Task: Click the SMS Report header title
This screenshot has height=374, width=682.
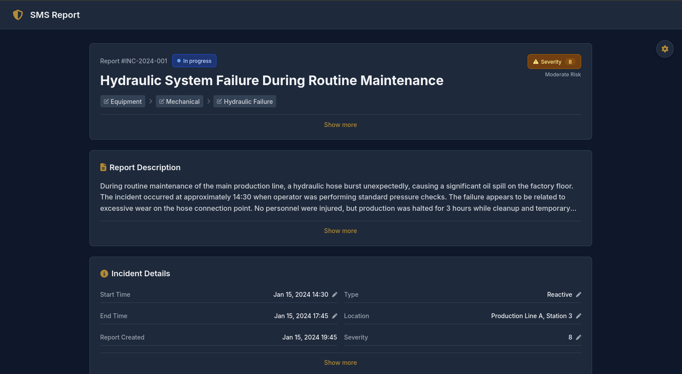Action: [x=55, y=15]
